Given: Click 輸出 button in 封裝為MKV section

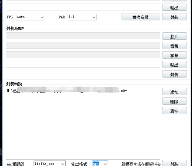Looking at the screenshot, I should (x=174, y=65).
